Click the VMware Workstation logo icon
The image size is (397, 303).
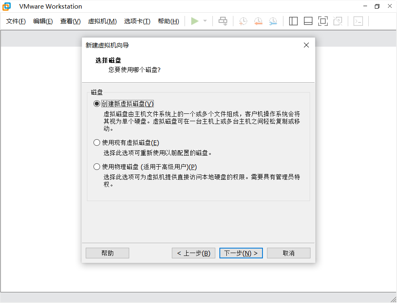click(7, 7)
